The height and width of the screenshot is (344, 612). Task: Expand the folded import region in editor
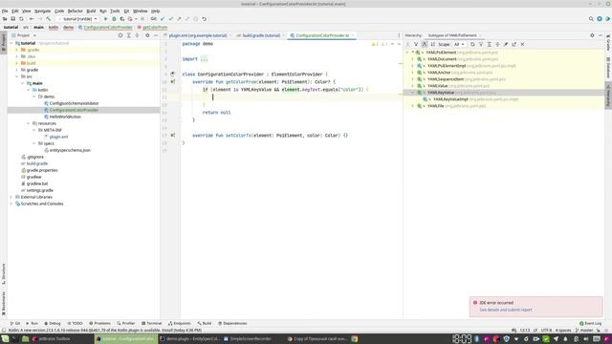(x=204, y=59)
